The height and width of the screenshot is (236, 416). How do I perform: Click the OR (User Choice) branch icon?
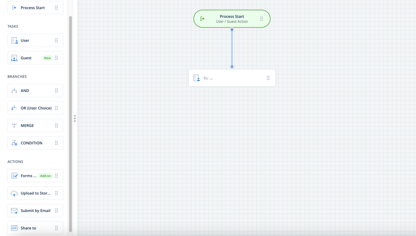[x=13, y=108]
